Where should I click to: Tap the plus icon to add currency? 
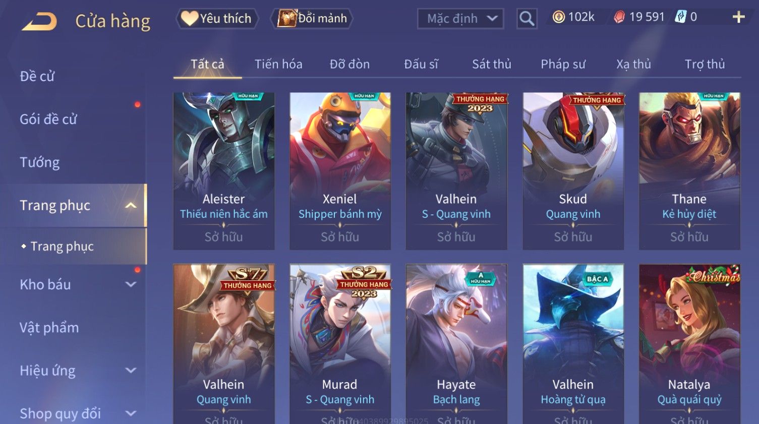coord(738,17)
